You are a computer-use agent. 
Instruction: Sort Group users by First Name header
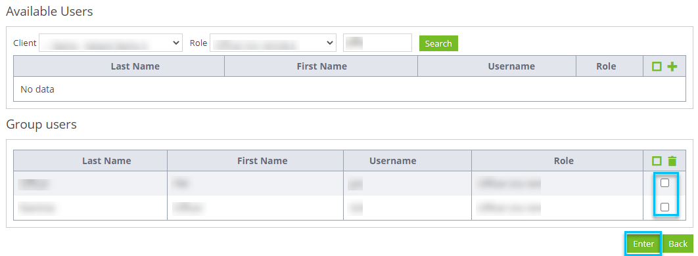(262, 160)
